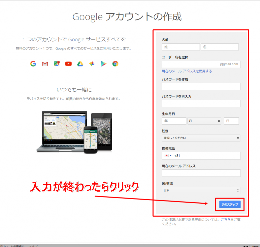The width and height of the screenshot is (260, 247).
Task: Click the Google Drive icon
Action: pos(80,64)
